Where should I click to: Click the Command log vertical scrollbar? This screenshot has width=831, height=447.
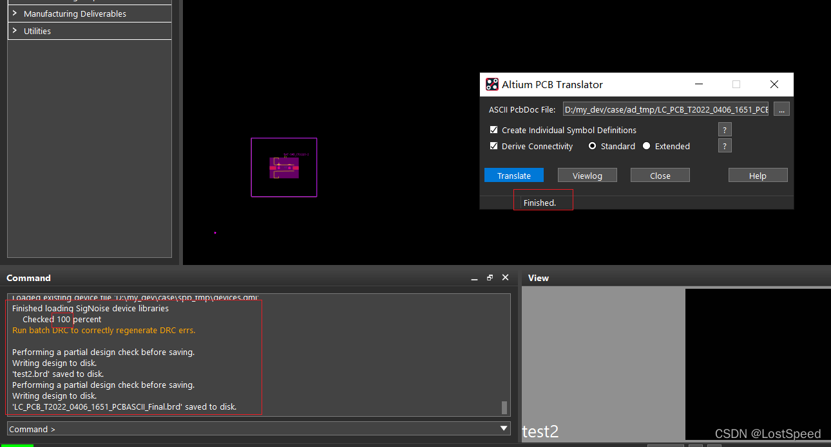pos(504,407)
